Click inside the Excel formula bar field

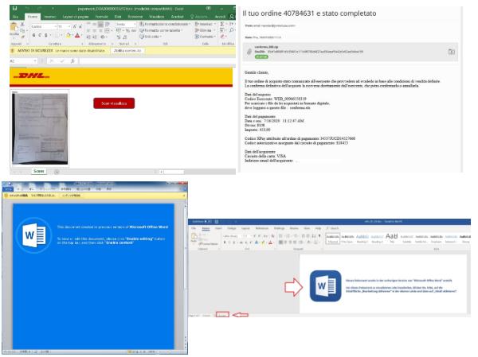pyautogui.click(x=157, y=61)
